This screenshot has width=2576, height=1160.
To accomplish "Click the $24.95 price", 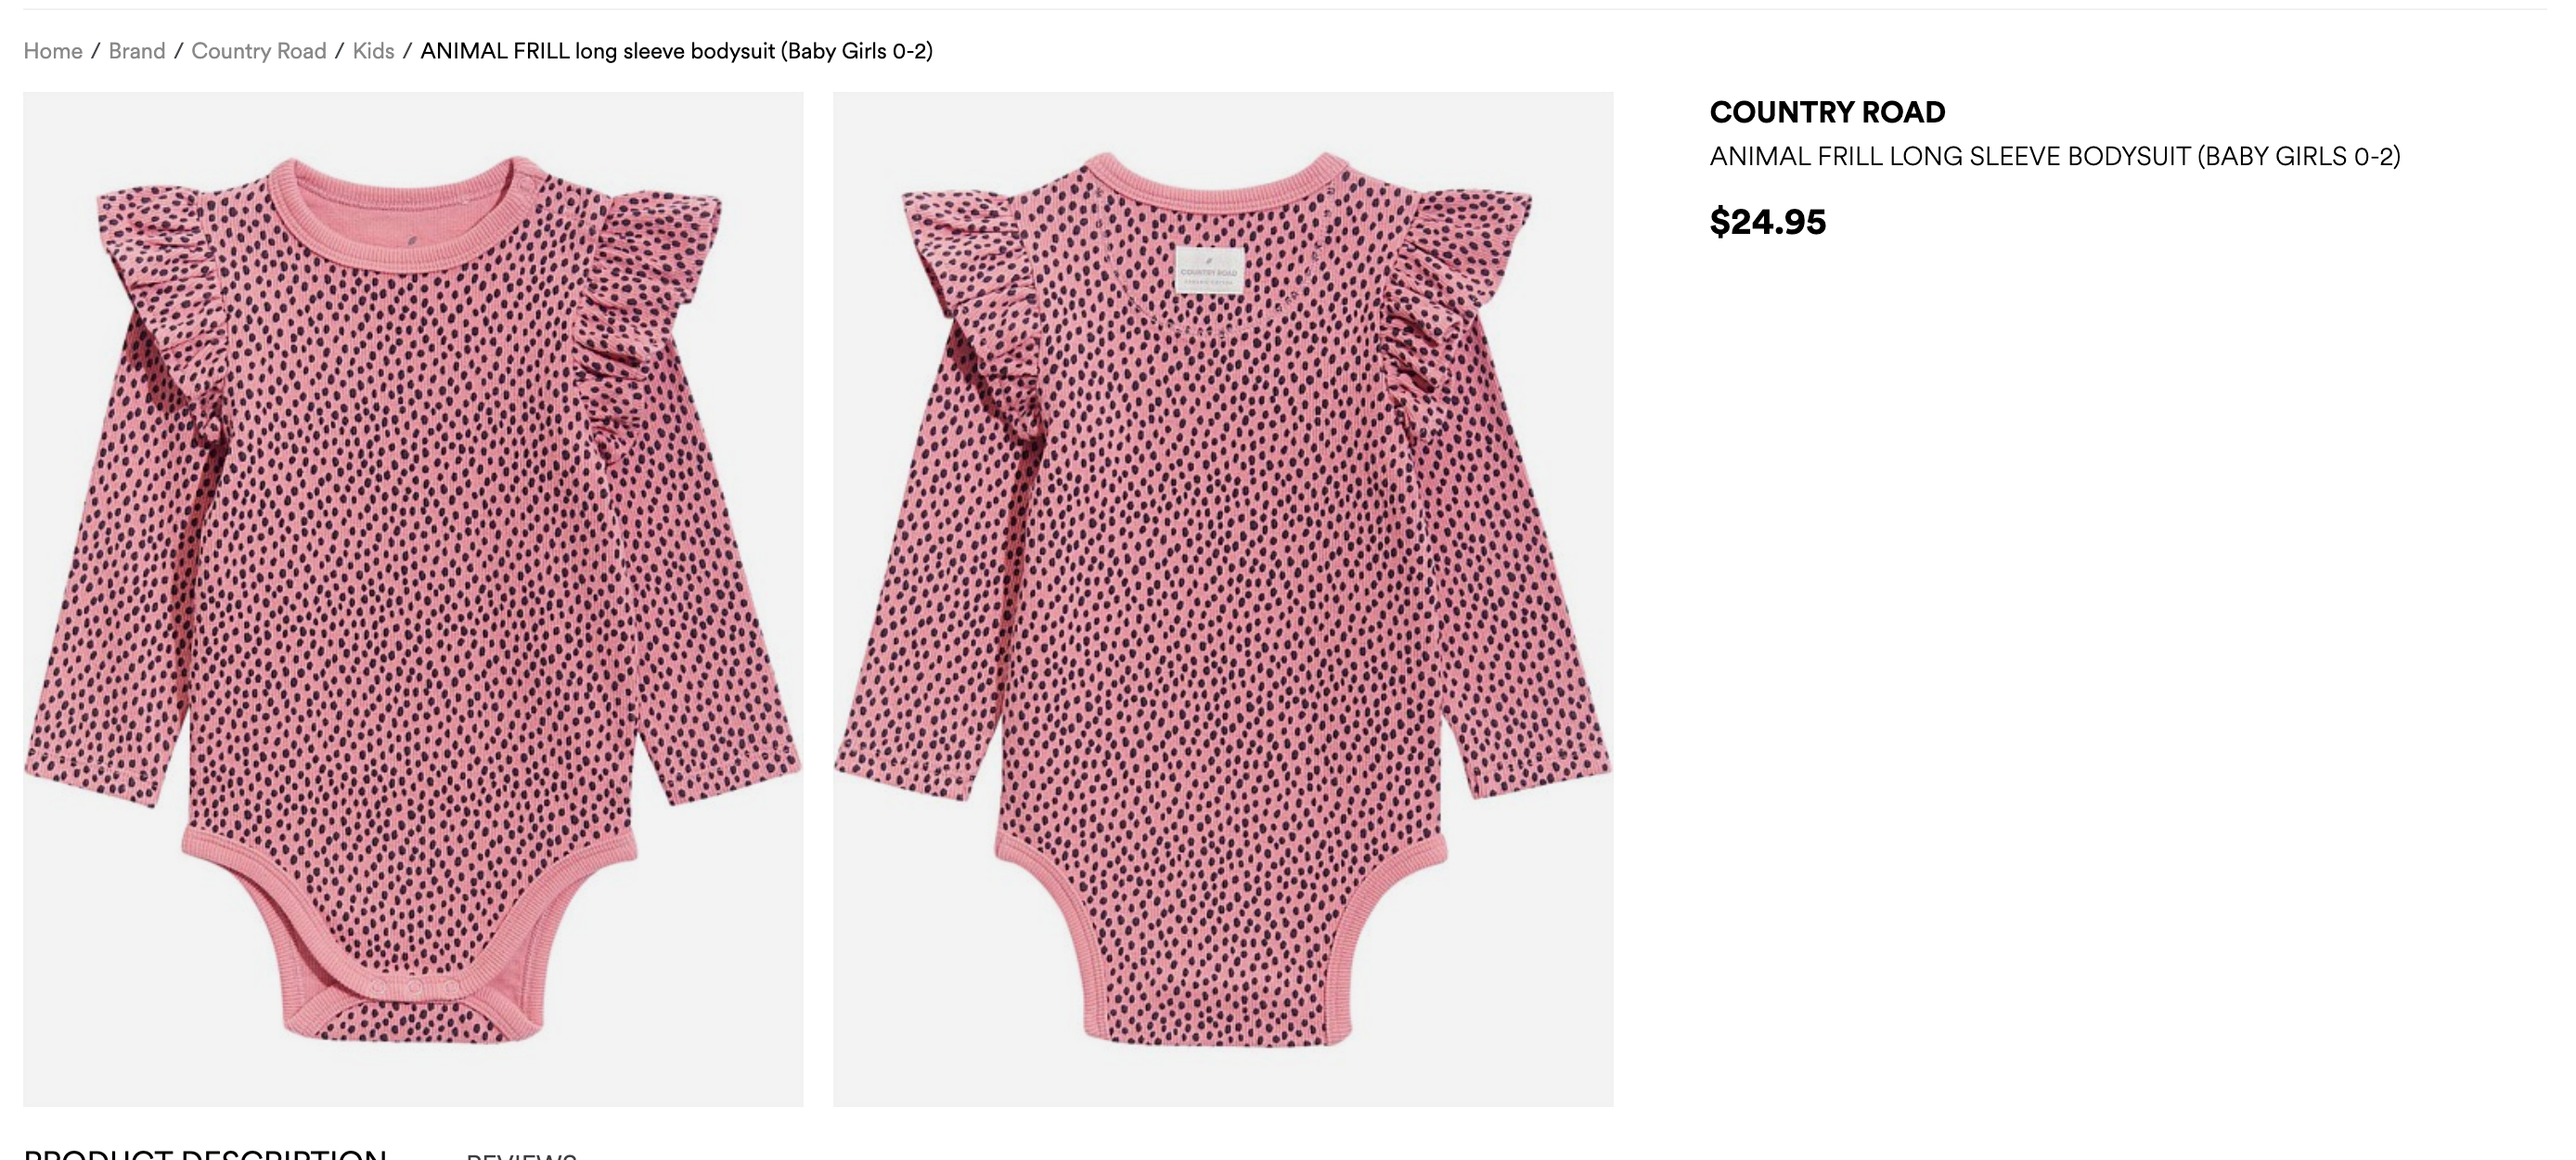I will click(x=1767, y=221).
